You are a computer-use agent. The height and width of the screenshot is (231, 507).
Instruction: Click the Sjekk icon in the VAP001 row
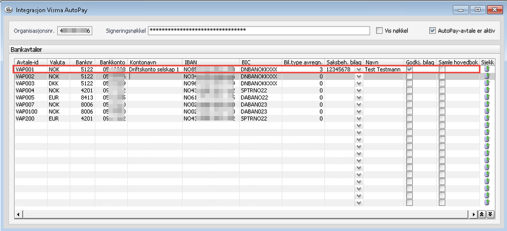487,69
